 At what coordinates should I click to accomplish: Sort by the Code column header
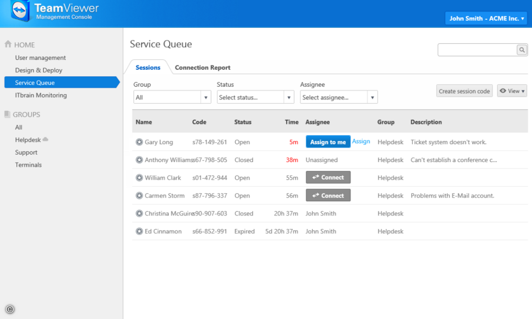(x=199, y=122)
